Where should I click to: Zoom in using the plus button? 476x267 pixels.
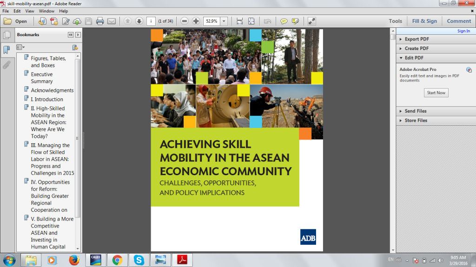196,21
